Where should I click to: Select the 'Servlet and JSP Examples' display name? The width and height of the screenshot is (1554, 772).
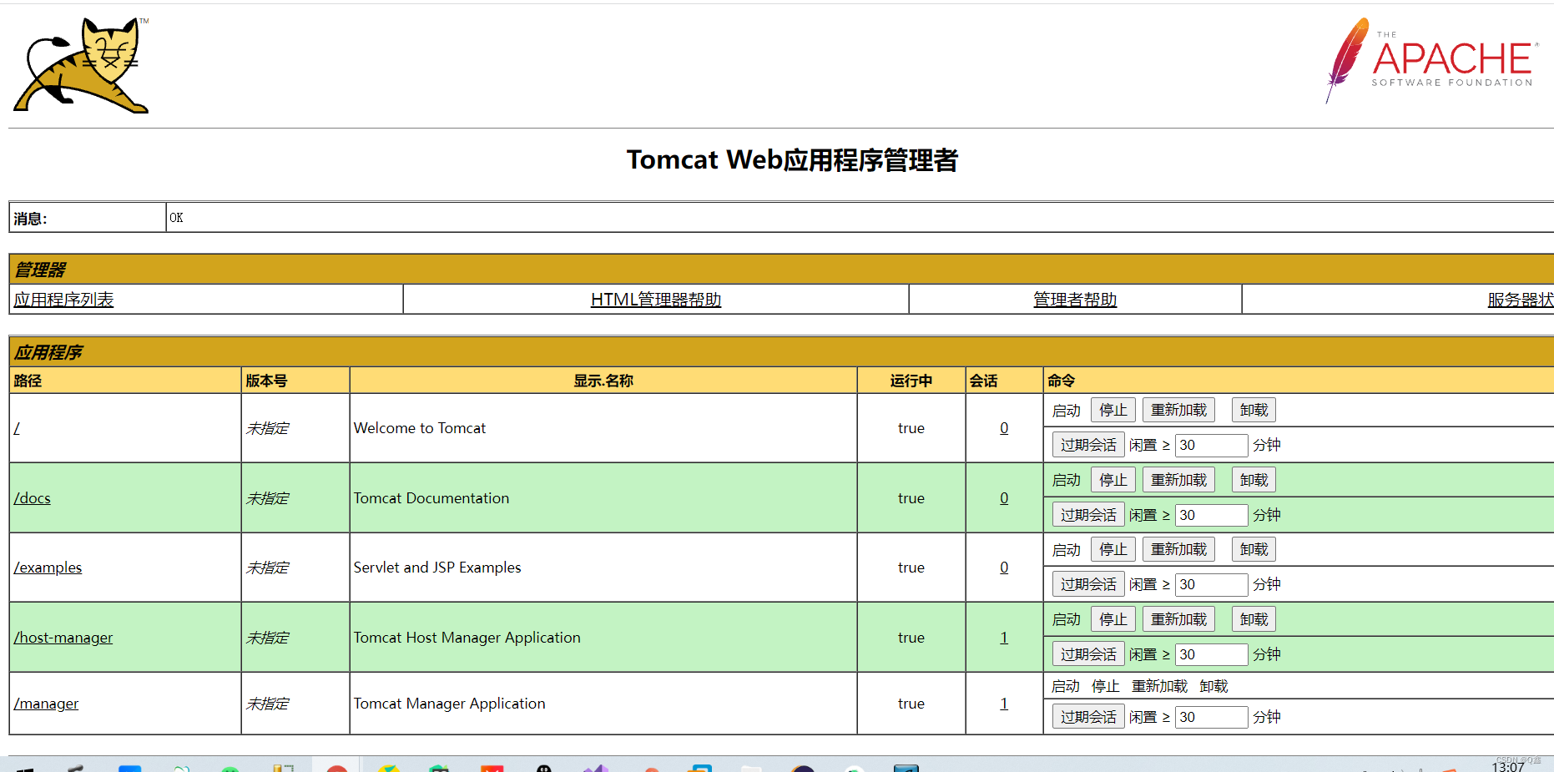click(x=437, y=568)
